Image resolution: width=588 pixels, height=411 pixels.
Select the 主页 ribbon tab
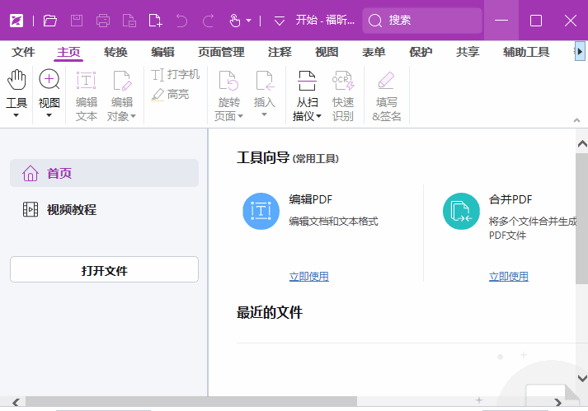68,52
